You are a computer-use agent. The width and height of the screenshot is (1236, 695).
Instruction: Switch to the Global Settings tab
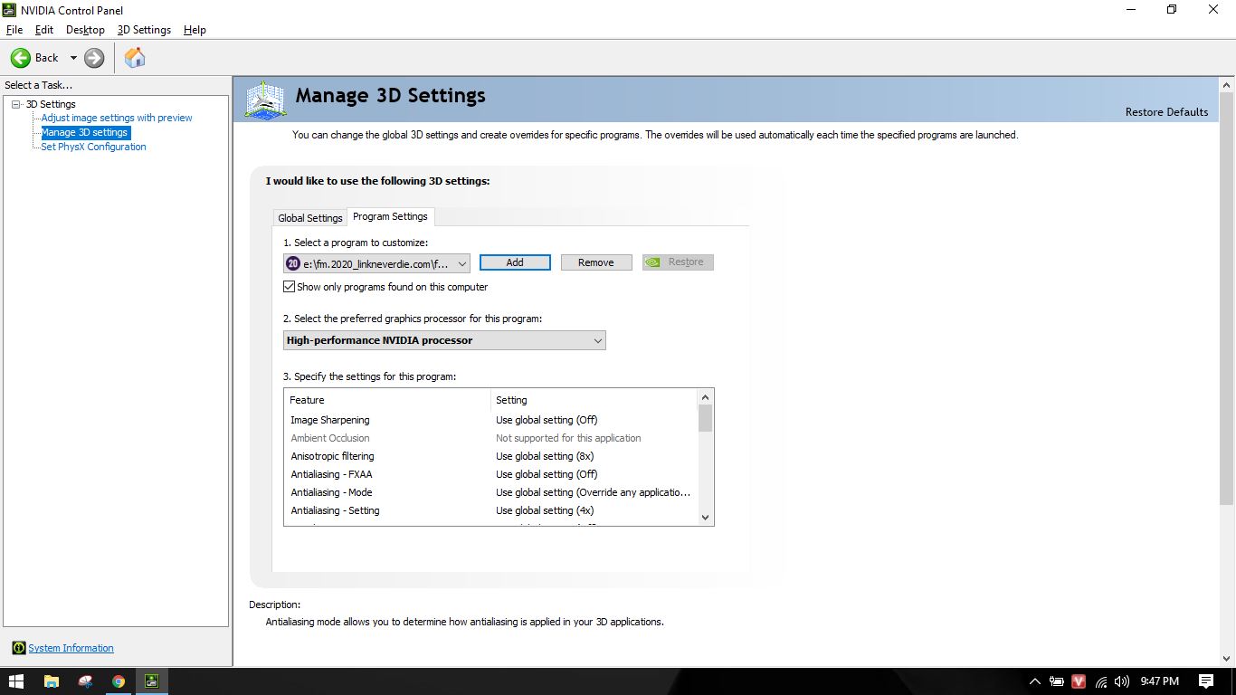coord(310,218)
